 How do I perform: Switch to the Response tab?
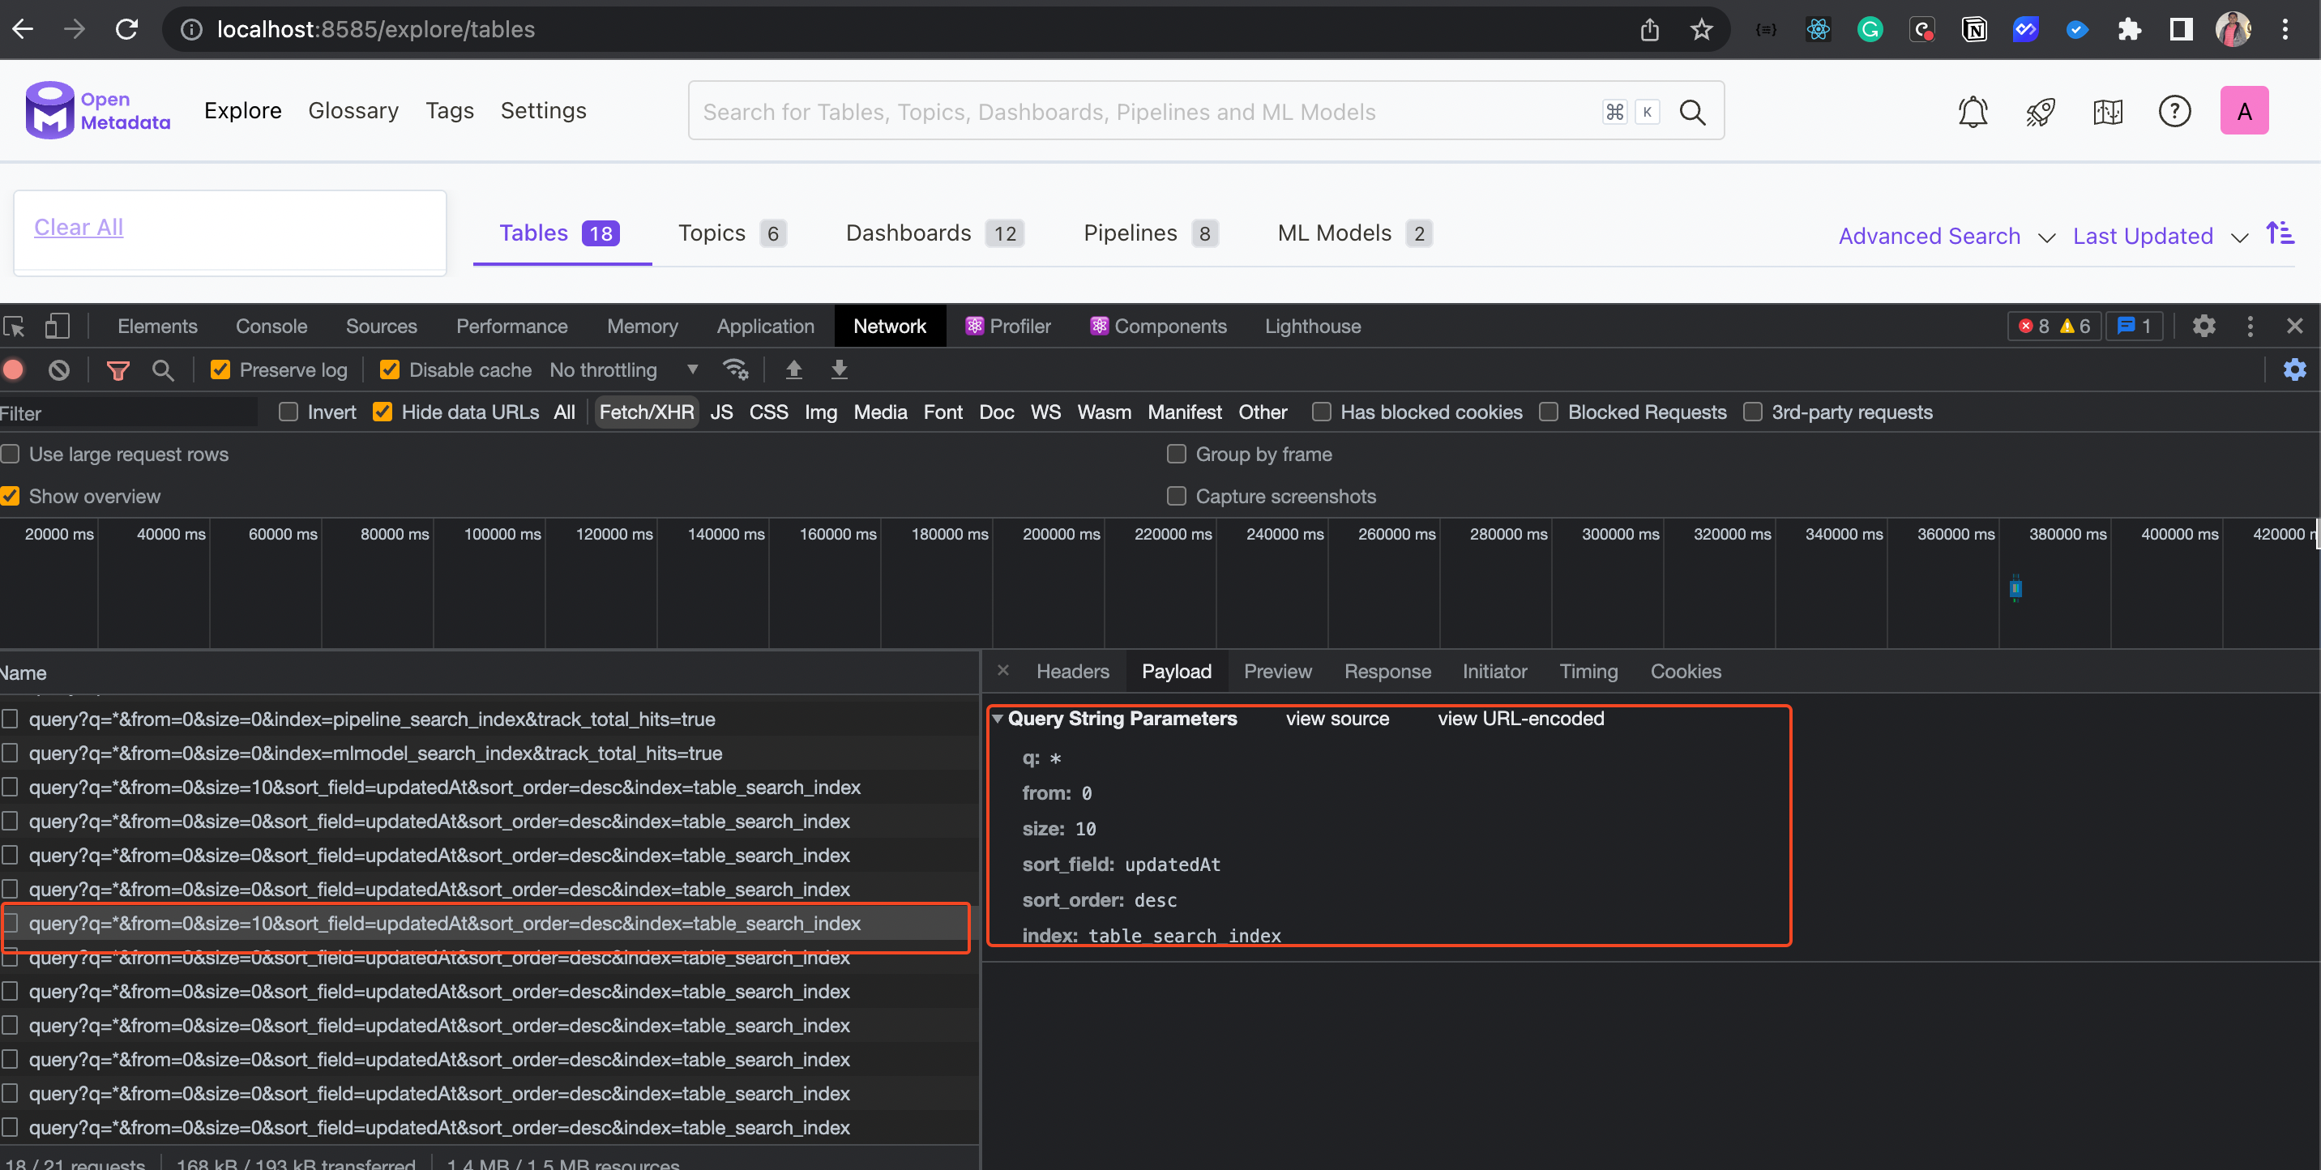tap(1387, 671)
